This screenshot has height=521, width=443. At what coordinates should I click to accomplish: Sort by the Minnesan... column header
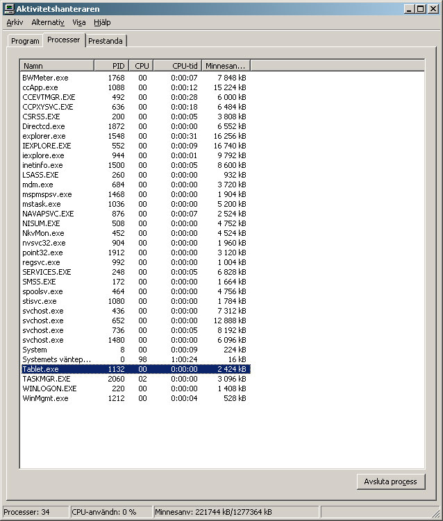point(226,66)
